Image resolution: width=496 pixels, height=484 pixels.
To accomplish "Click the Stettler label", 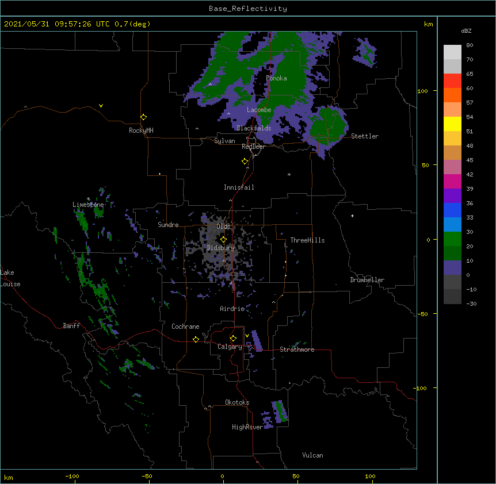I will click(365, 136).
